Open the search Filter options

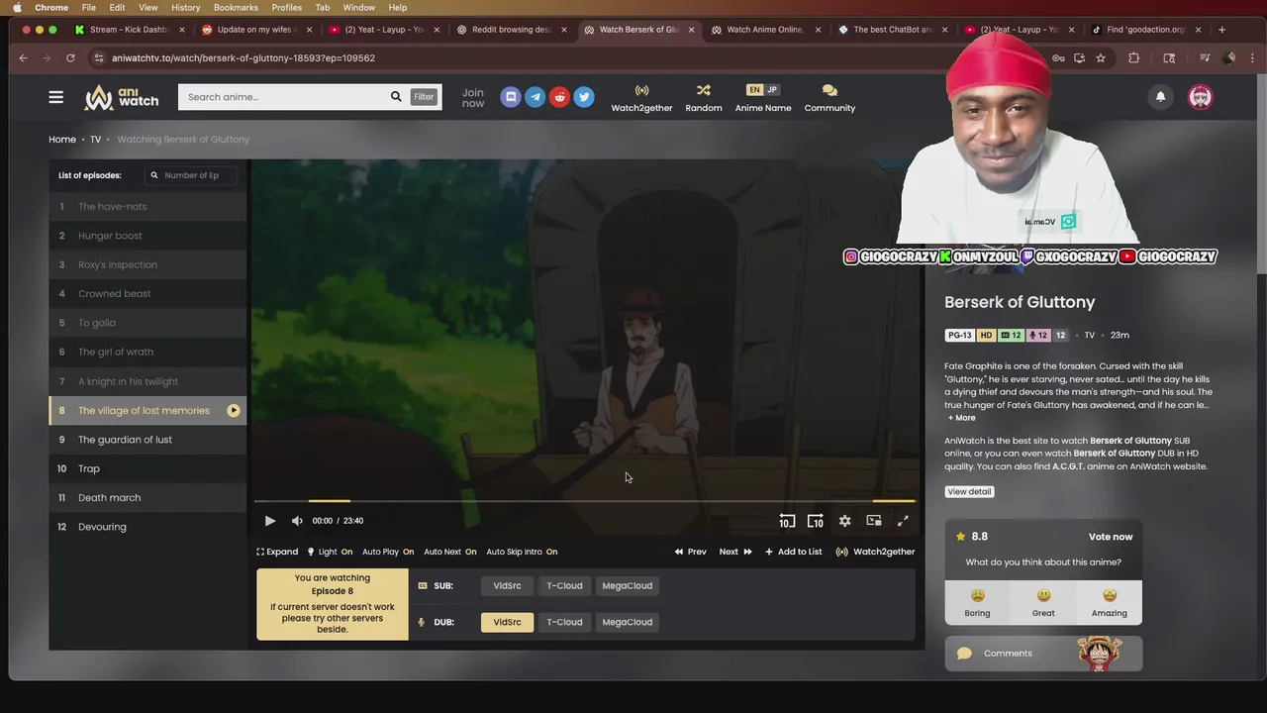[424, 97]
